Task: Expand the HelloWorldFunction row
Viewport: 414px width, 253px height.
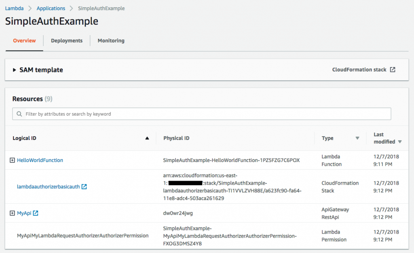Action: pyautogui.click(x=12, y=160)
